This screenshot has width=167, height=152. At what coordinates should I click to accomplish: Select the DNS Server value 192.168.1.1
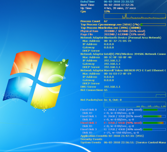(112, 87)
